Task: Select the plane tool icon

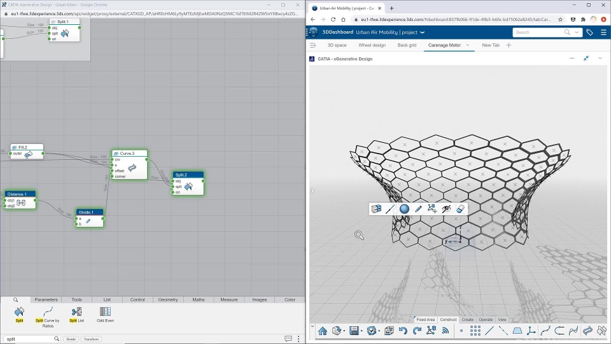Action: (x=517, y=331)
